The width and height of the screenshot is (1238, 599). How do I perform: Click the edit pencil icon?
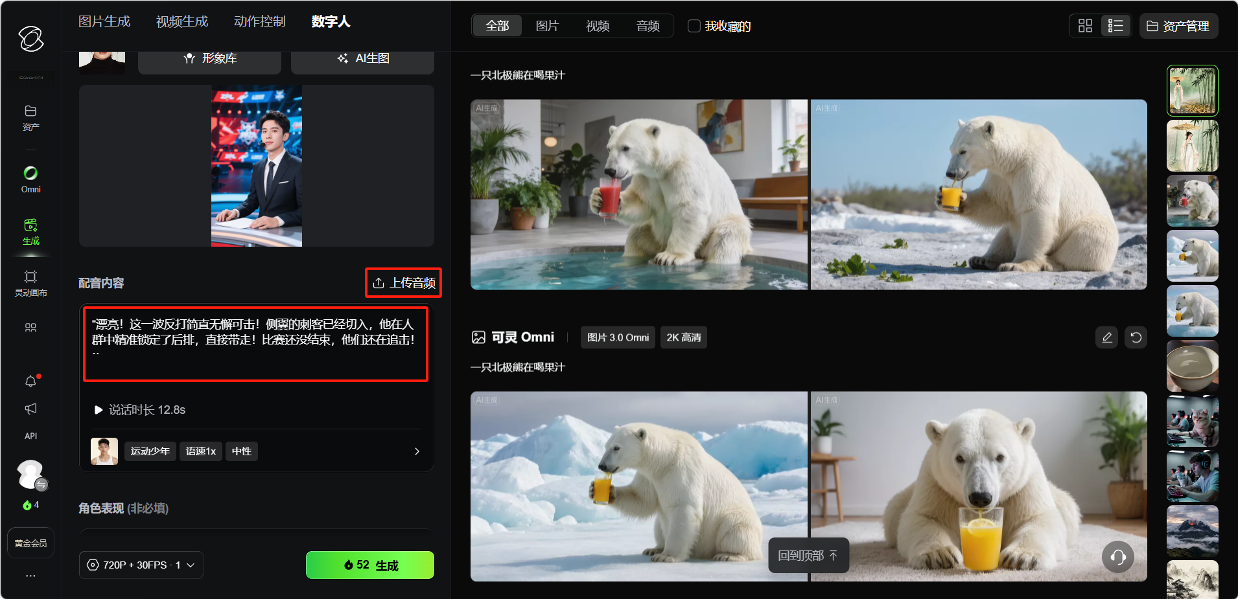(x=1106, y=337)
